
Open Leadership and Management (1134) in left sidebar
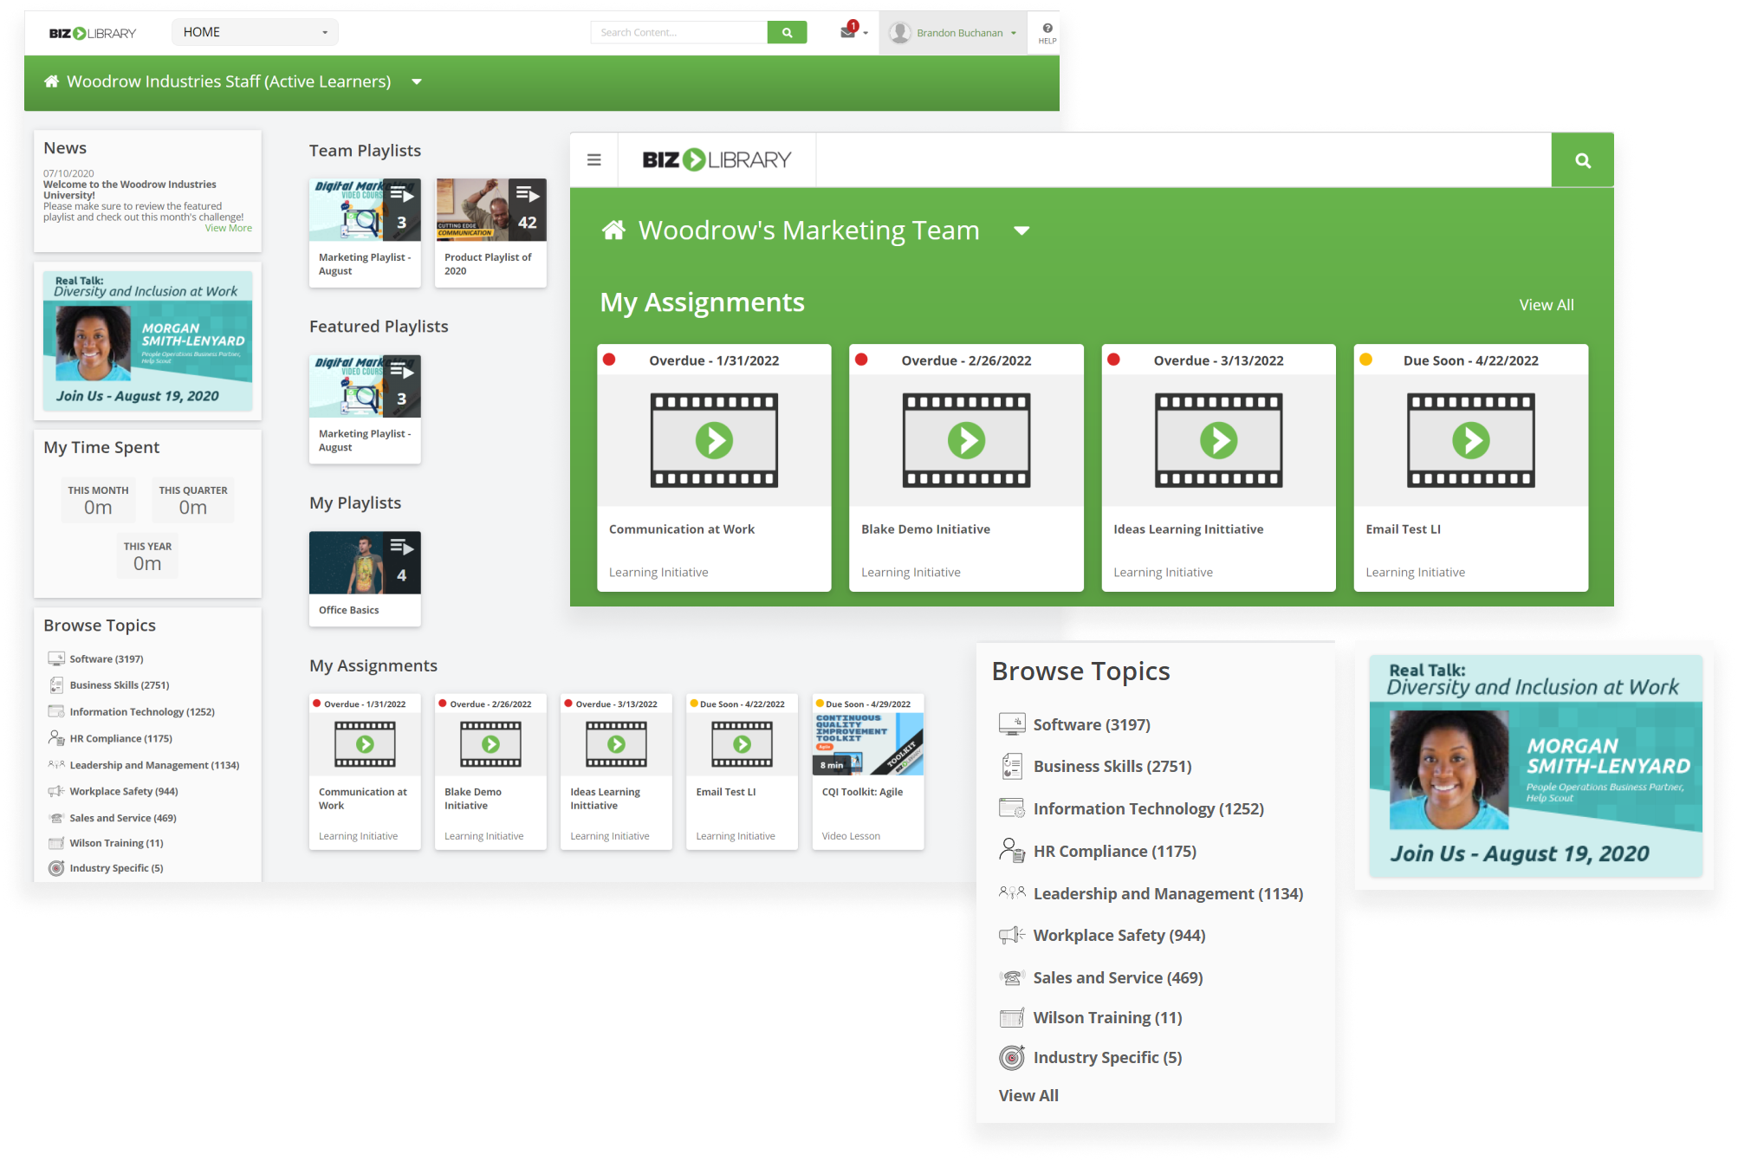[x=154, y=765]
